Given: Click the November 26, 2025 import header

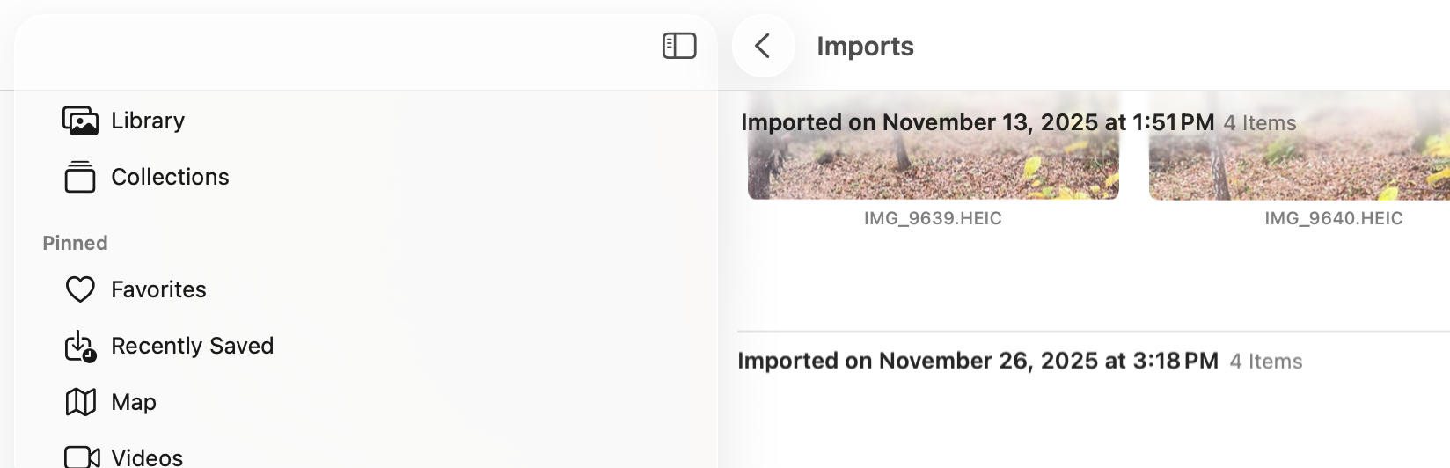Looking at the screenshot, I should [x=978, y=361].
